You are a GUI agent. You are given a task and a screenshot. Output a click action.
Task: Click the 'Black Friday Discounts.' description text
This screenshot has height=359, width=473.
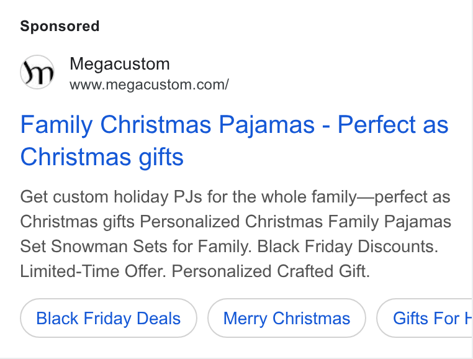point(348,247)
